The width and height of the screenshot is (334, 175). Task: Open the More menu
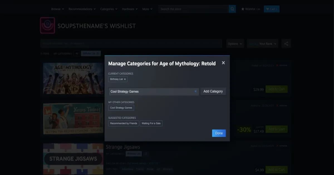click(x=147, y=9)
